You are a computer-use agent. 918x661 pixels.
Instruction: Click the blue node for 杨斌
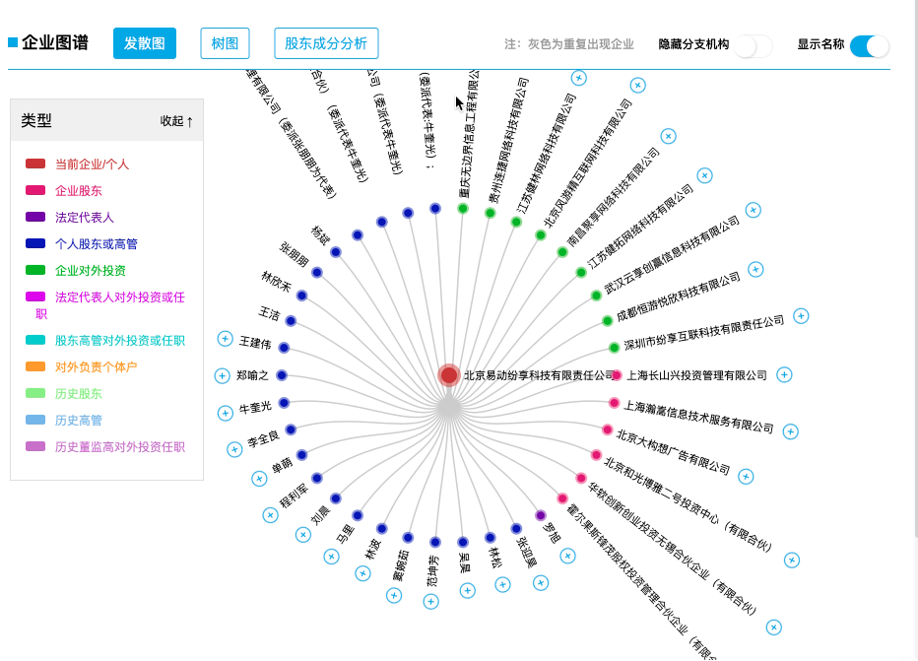336,252
